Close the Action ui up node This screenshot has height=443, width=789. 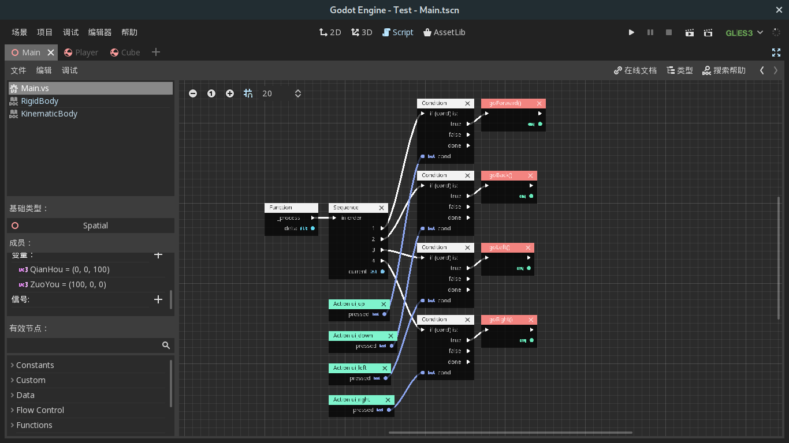click(384, 304)
